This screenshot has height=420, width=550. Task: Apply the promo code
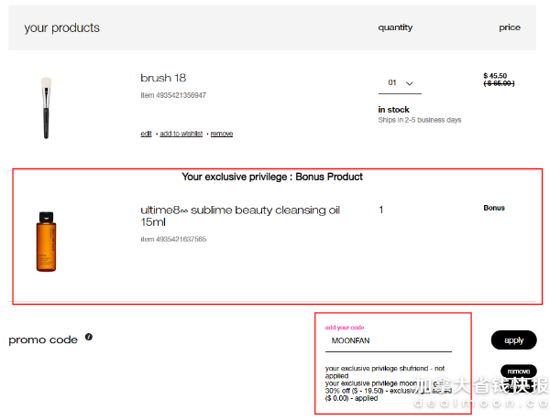coord(513,340)
